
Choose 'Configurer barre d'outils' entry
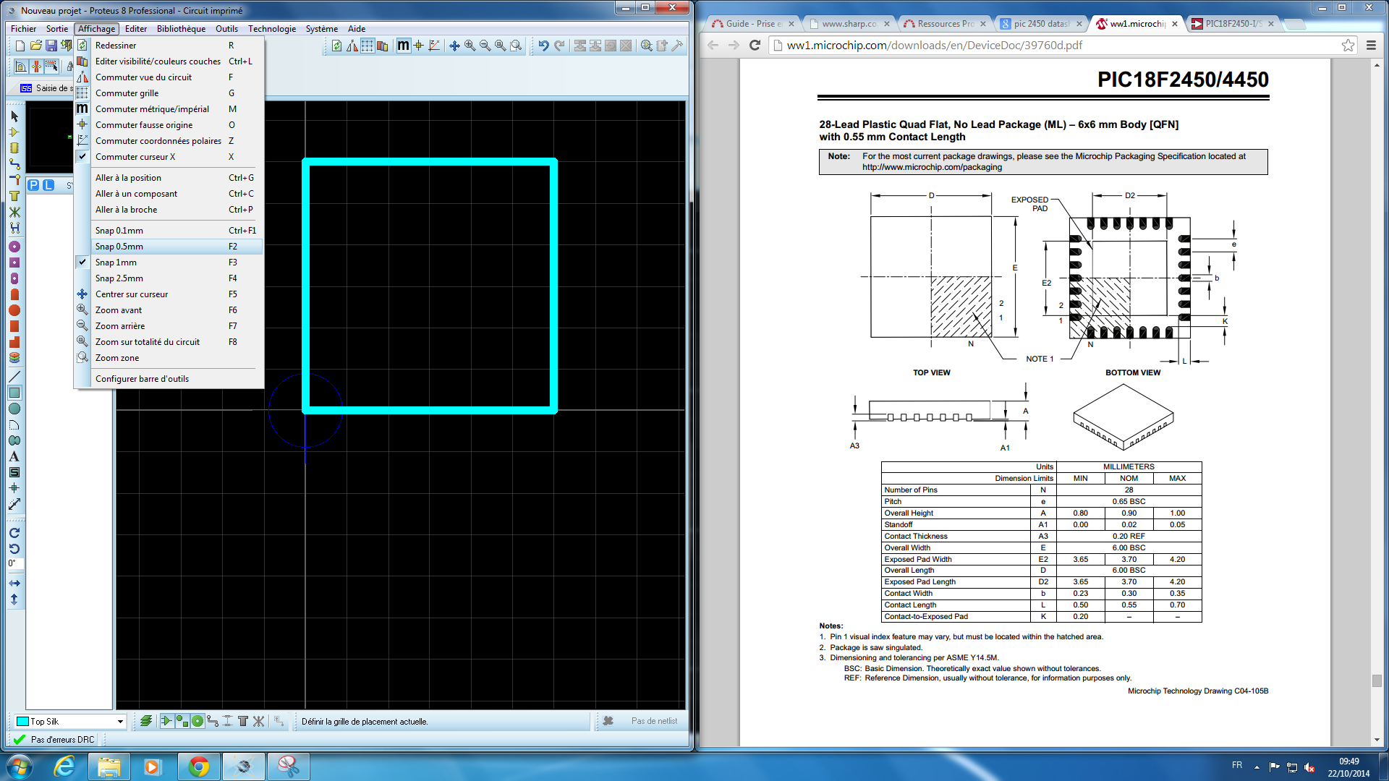[168, 379]
